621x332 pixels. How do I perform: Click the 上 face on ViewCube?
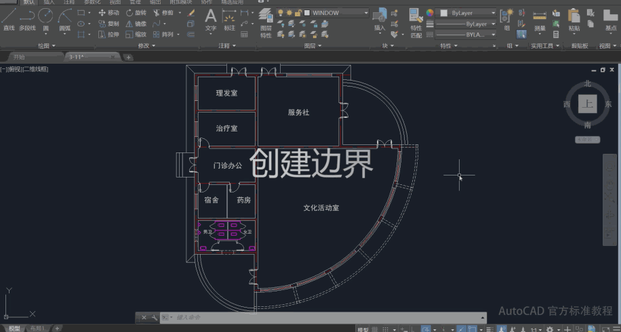[x=587, y=104]
